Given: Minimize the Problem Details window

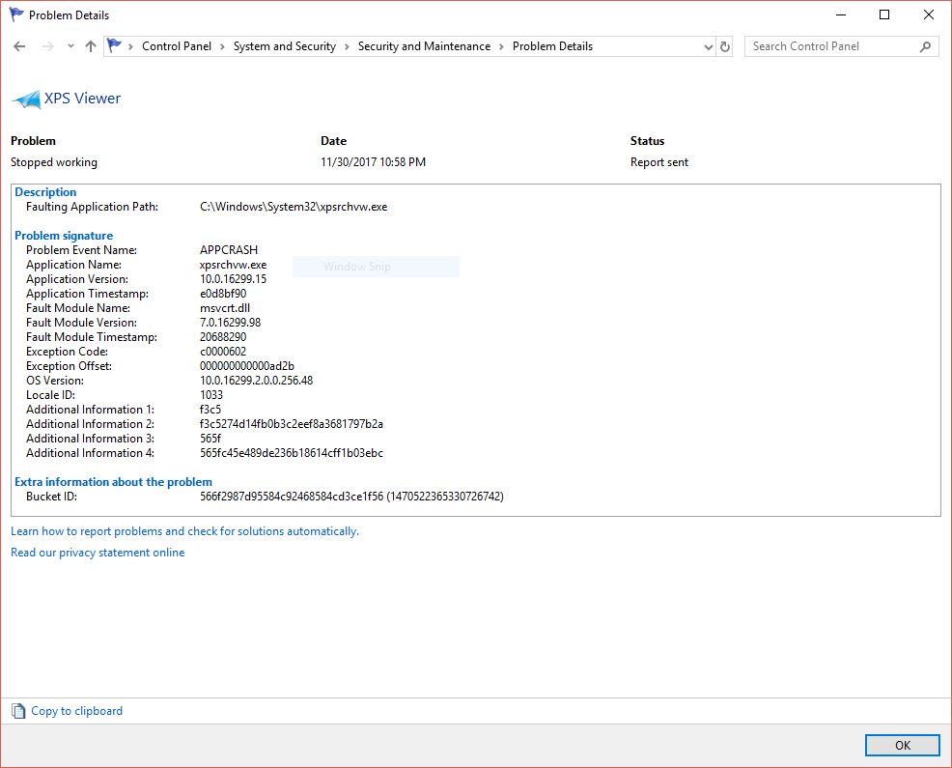Looking at the screenshot, I should pyautogui.click(x=841, y=14).
